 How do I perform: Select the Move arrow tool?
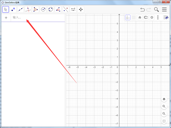point(6,9)
